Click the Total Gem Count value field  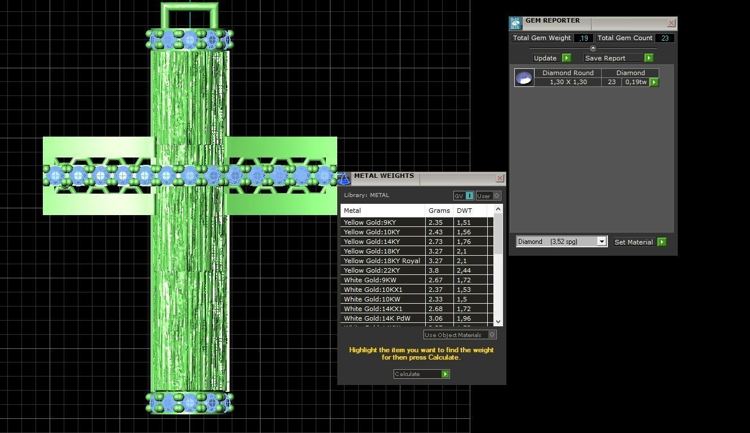point(665,38)
